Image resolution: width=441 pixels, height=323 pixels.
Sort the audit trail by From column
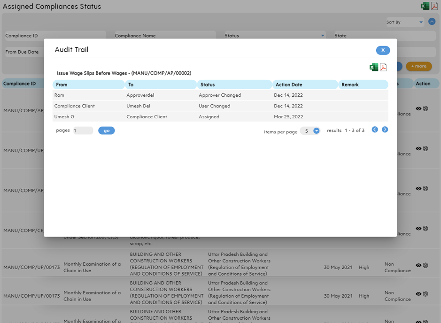point(88,85)
